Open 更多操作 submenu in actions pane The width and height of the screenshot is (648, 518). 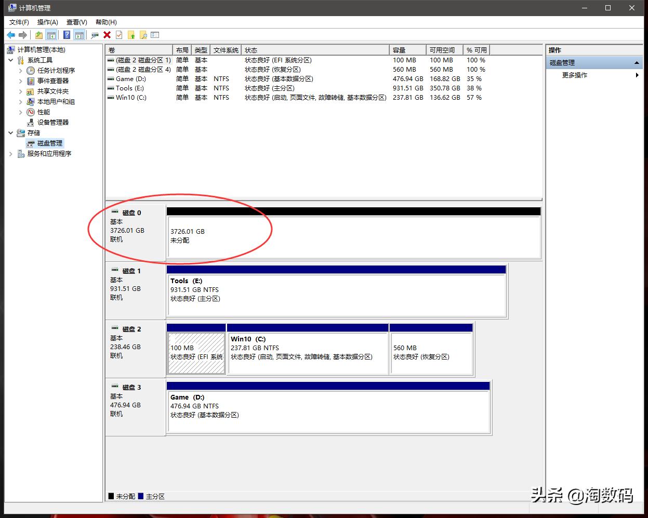[594, 75]
